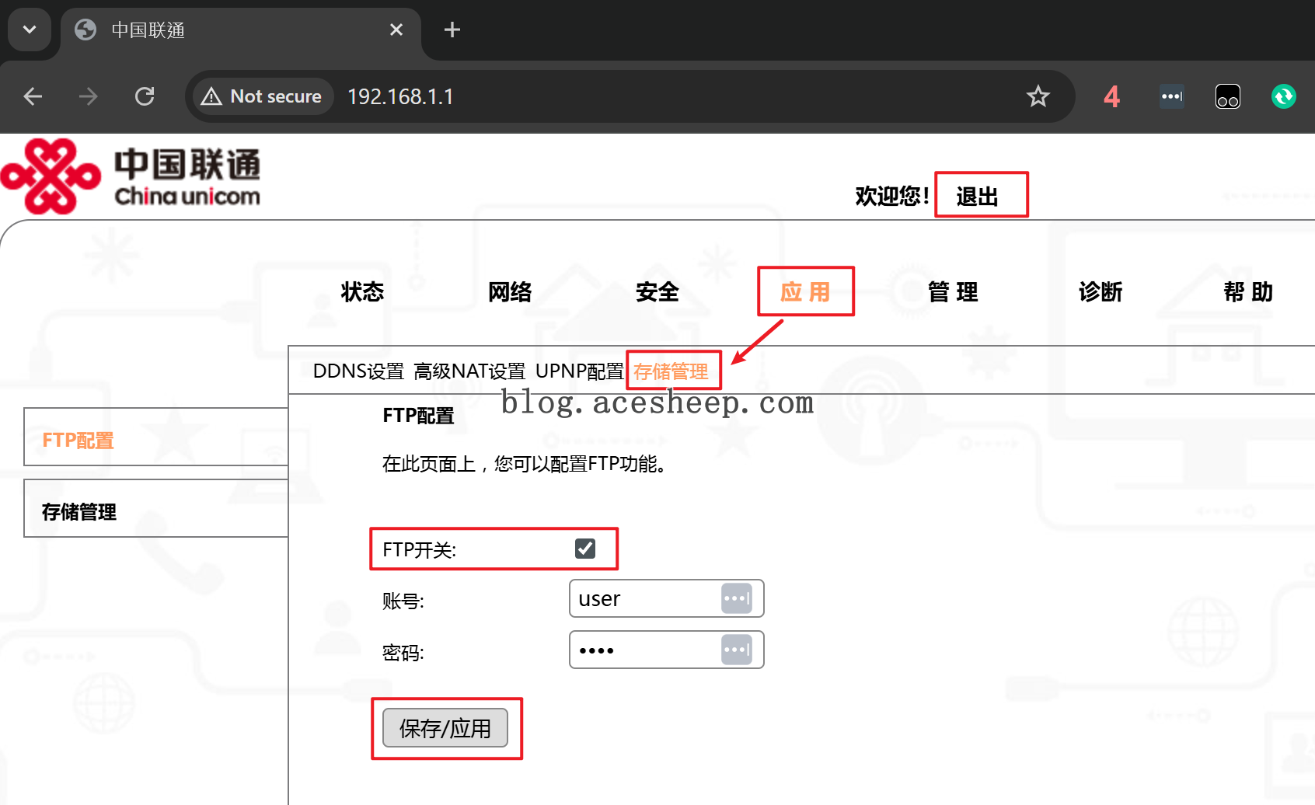
Task: Open the 安全 menu
Action: click(657, 291)
